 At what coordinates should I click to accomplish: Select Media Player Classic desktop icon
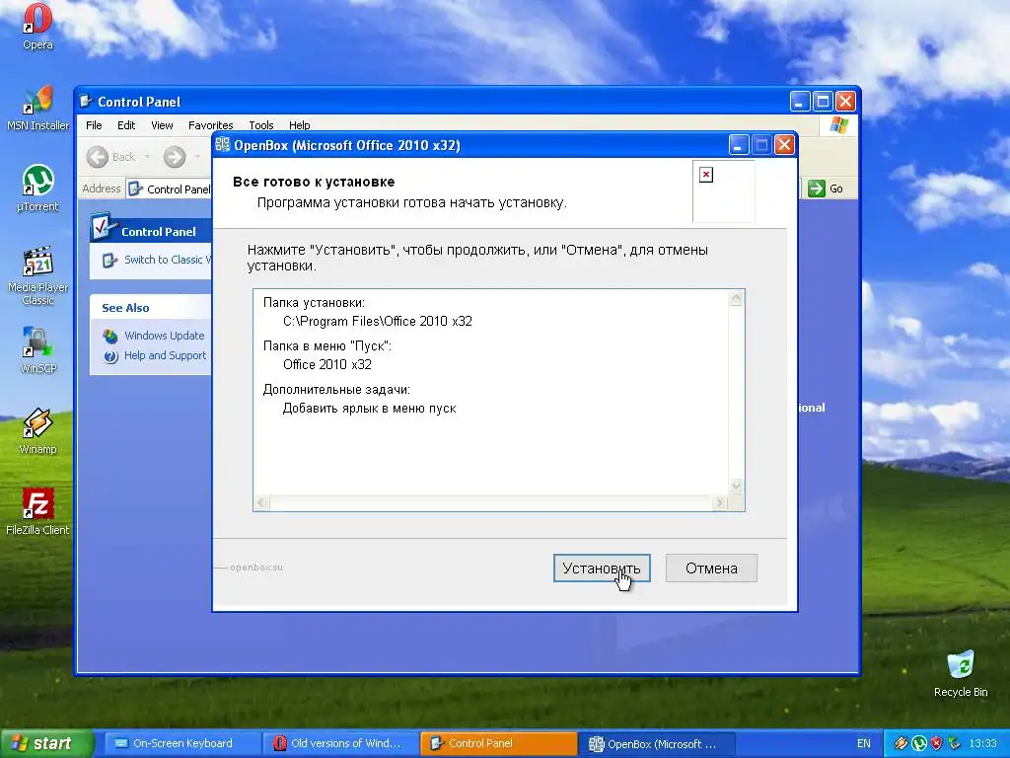click(x=37, y=275)
